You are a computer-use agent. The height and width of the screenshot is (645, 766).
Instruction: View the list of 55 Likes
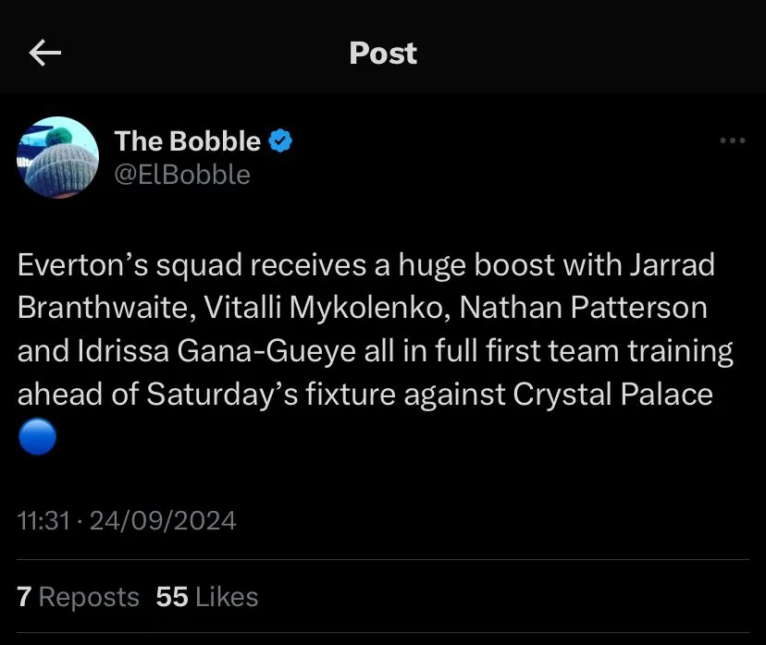[207, 597]
